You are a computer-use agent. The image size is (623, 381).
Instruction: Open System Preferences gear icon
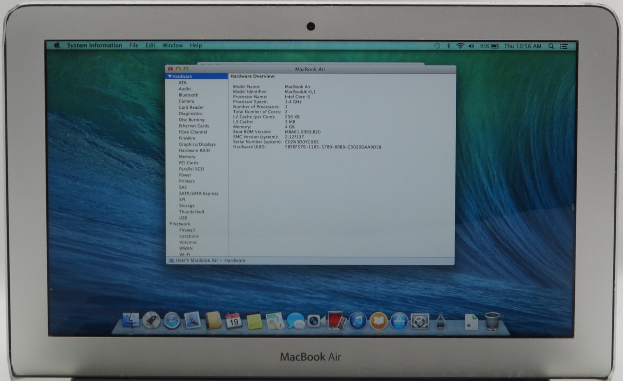point(419,321)
